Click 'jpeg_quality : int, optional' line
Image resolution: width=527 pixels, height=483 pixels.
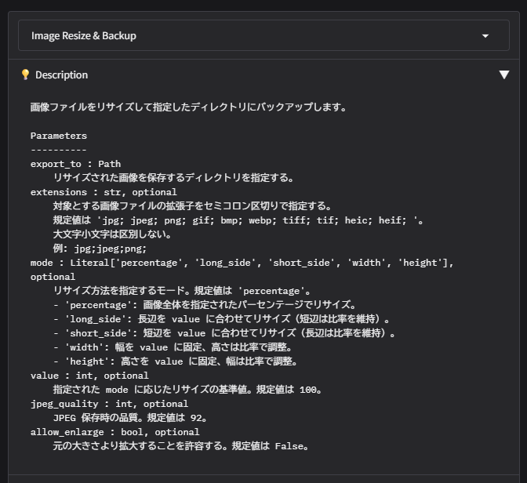[x=109, y=404]
